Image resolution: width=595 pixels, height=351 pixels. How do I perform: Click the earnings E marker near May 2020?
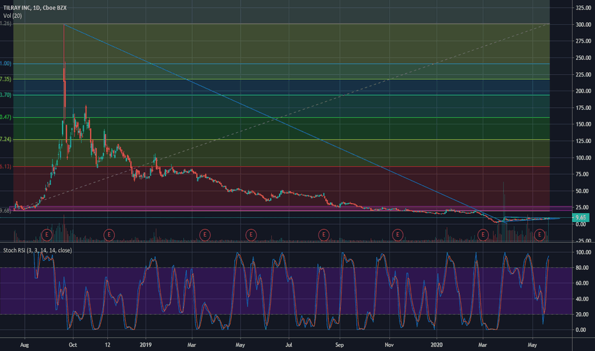[539, 235]
